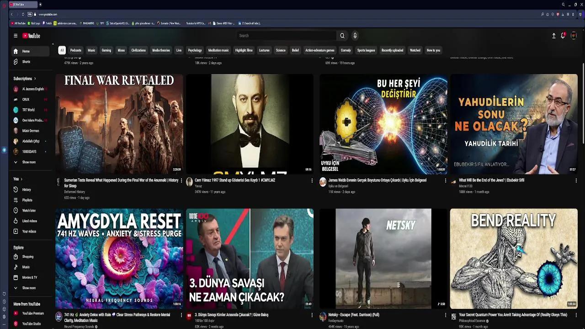
Task: Open Watch later in the sidebar
Action: coord(31,211)
